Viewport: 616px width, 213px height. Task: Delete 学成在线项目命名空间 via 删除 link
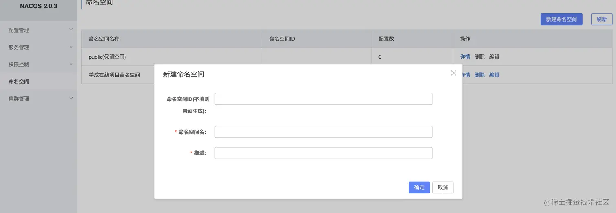click(480, 75)
